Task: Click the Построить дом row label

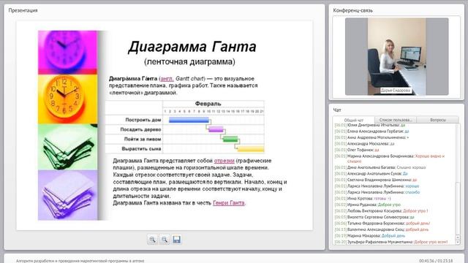Action: click(143, 120)
